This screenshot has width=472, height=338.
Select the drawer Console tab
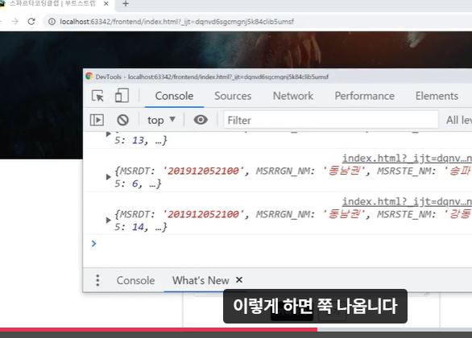pyautogui.click(x=136, y=280)
